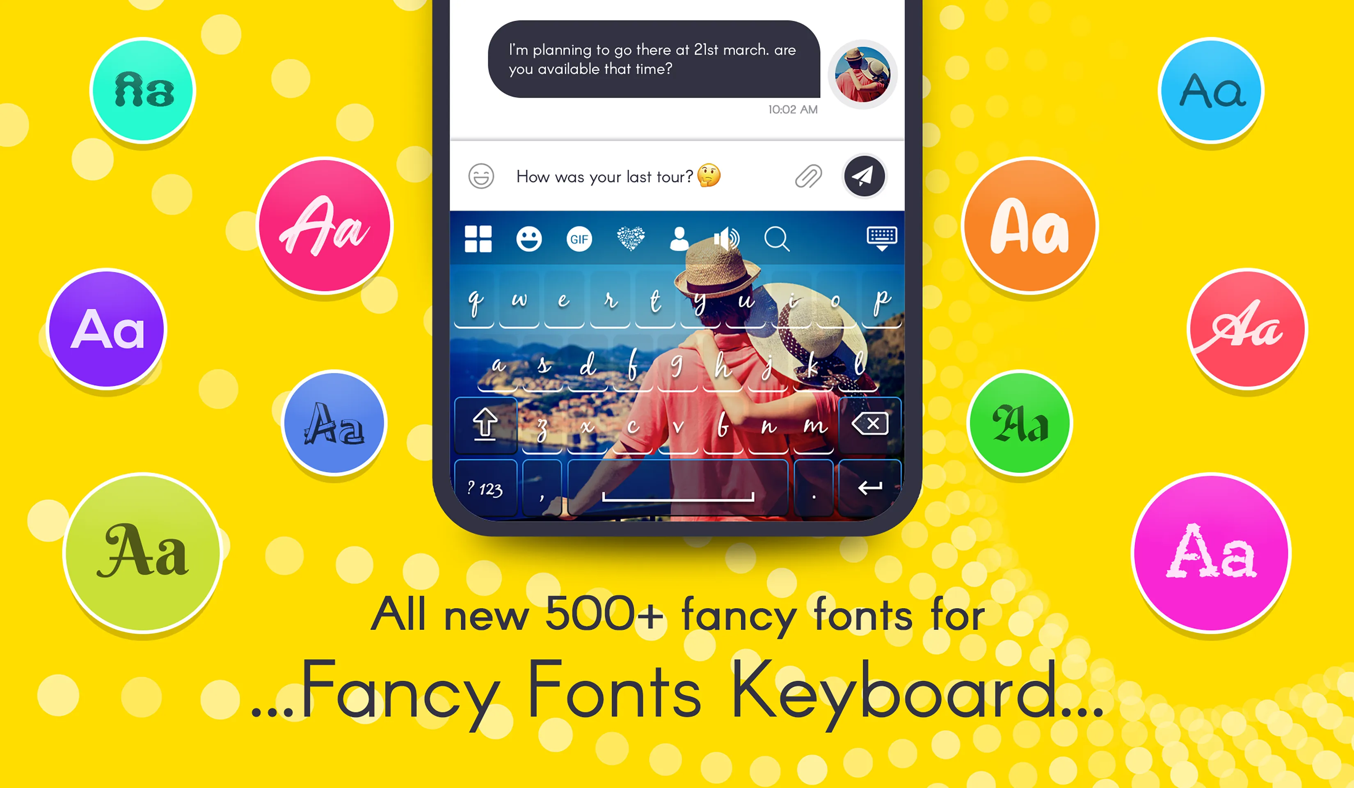The image size is (1354, 788).
Task: Select the heart/sticker icon on keyboard
Action: point(627,238)
